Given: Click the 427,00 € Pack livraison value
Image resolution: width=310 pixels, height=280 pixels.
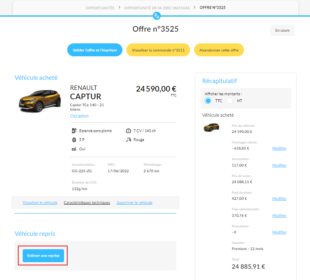Looking at the screenshot, I should 239,199.
